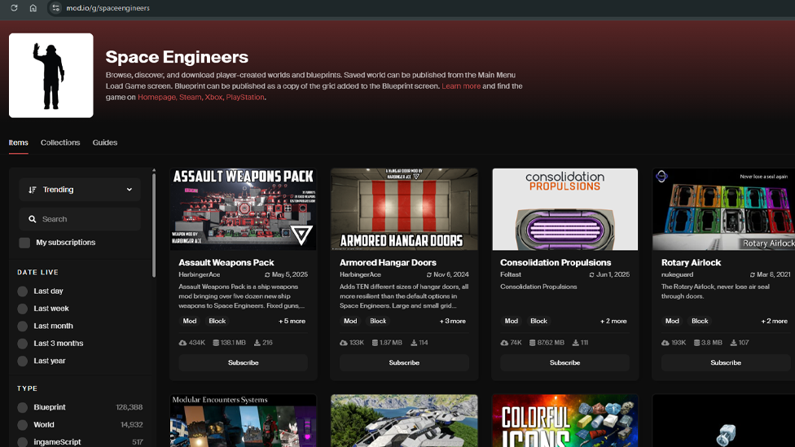Click the Block tag on Armored Hangar Doors
This screenshot has height=447, width=795.
point(378,321)
